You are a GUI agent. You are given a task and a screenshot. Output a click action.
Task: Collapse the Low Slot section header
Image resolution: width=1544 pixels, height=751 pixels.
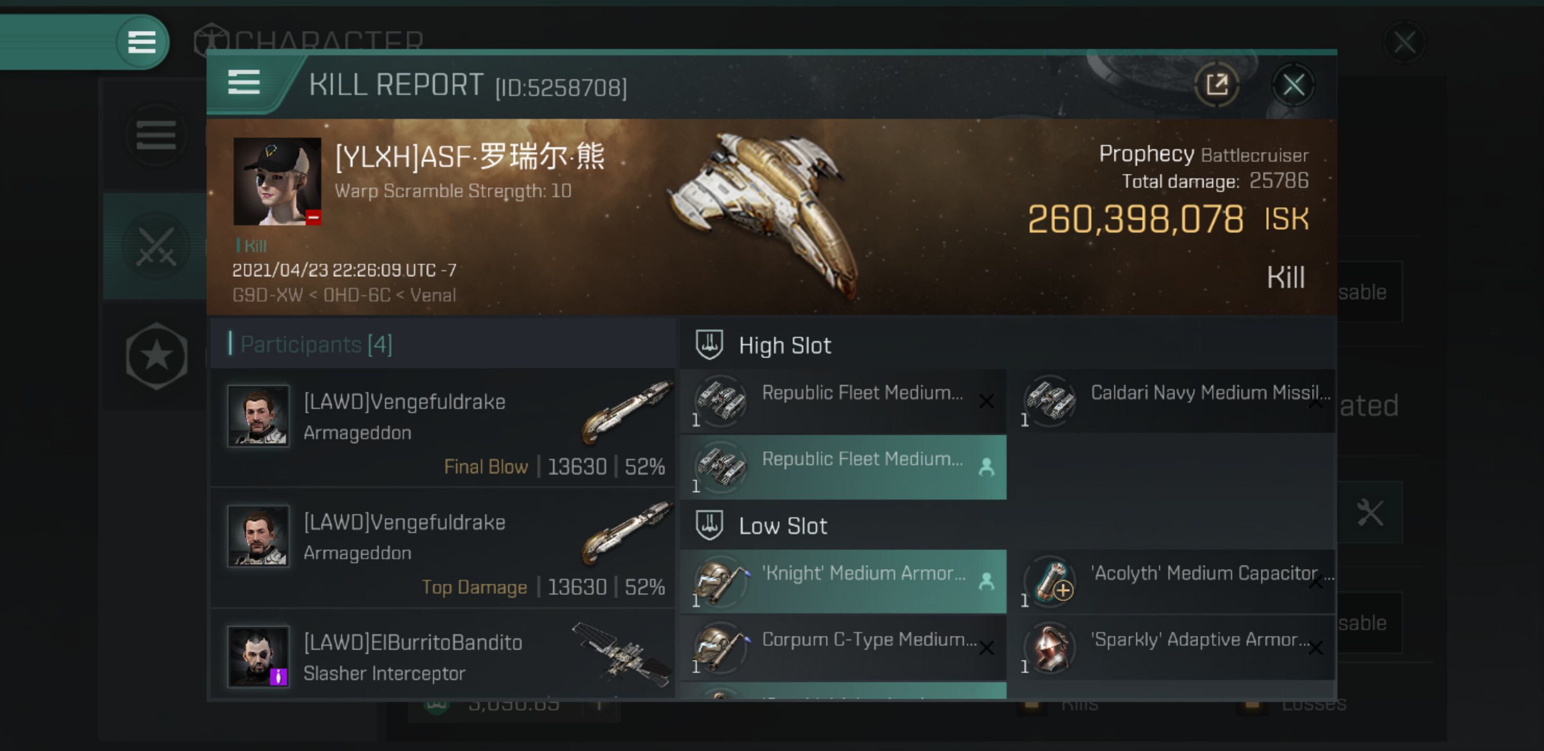pyautogui.click(x=783, y=526)
